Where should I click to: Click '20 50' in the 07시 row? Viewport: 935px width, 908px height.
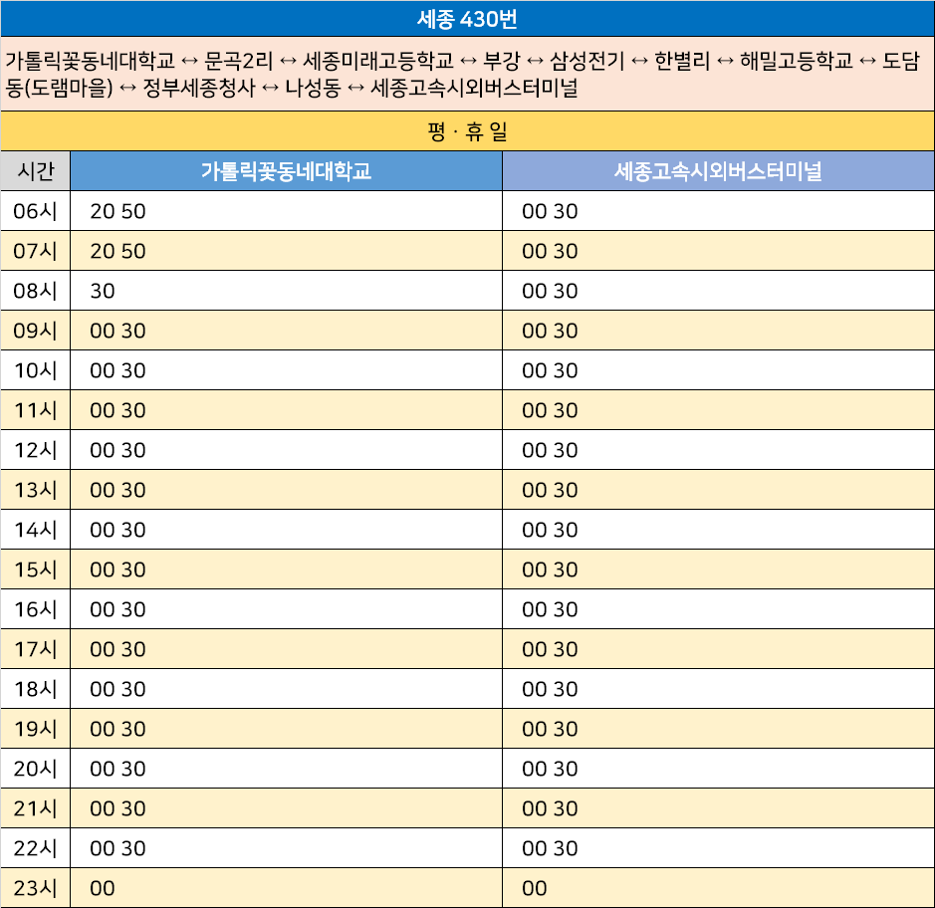pyautogui.click(x=117, y=251)
